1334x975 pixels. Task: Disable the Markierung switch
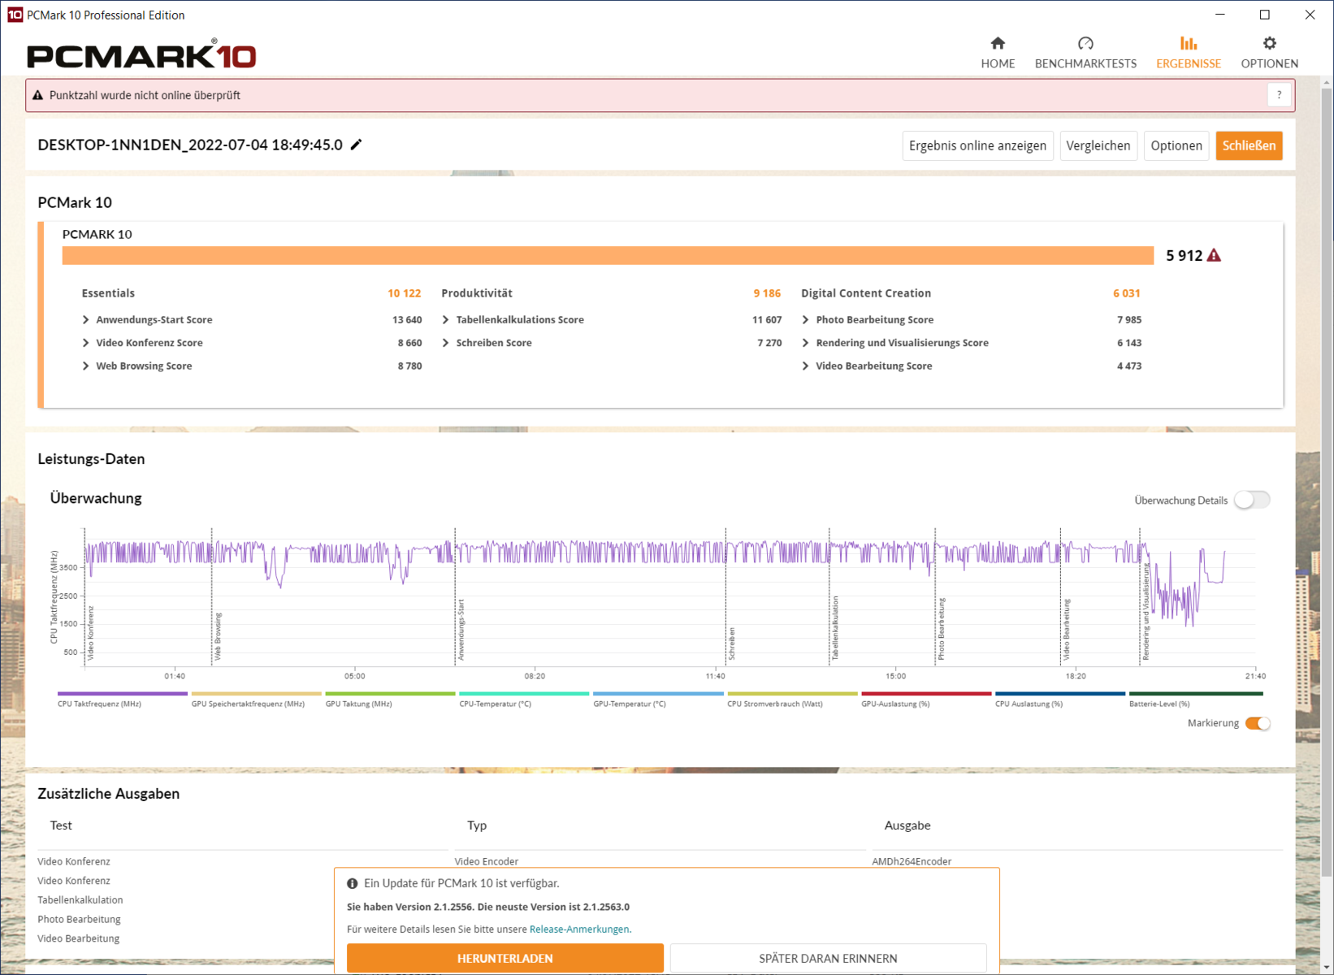coord(1258,723)
